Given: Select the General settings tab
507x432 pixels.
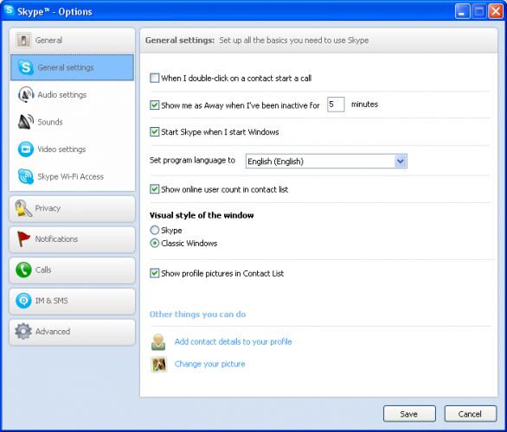Looking at the screenshot, I should tap(72, 67).
